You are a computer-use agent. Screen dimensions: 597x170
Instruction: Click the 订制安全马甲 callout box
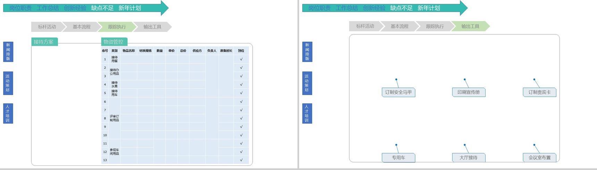coord(398,92)
